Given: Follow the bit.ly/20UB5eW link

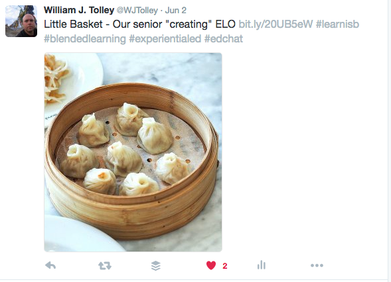Looking at the screenshot, I should pyautogui.click(x=275, y=24).
